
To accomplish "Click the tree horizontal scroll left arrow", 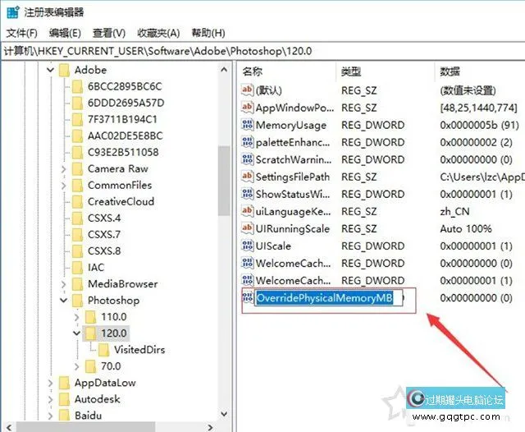I will 9,428.
